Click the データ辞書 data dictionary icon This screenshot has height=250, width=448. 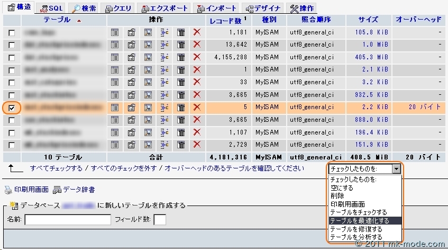click(57, 190)
